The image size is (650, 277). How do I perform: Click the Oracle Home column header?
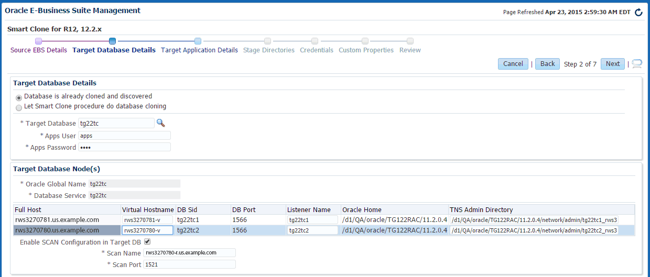point(394,209)
